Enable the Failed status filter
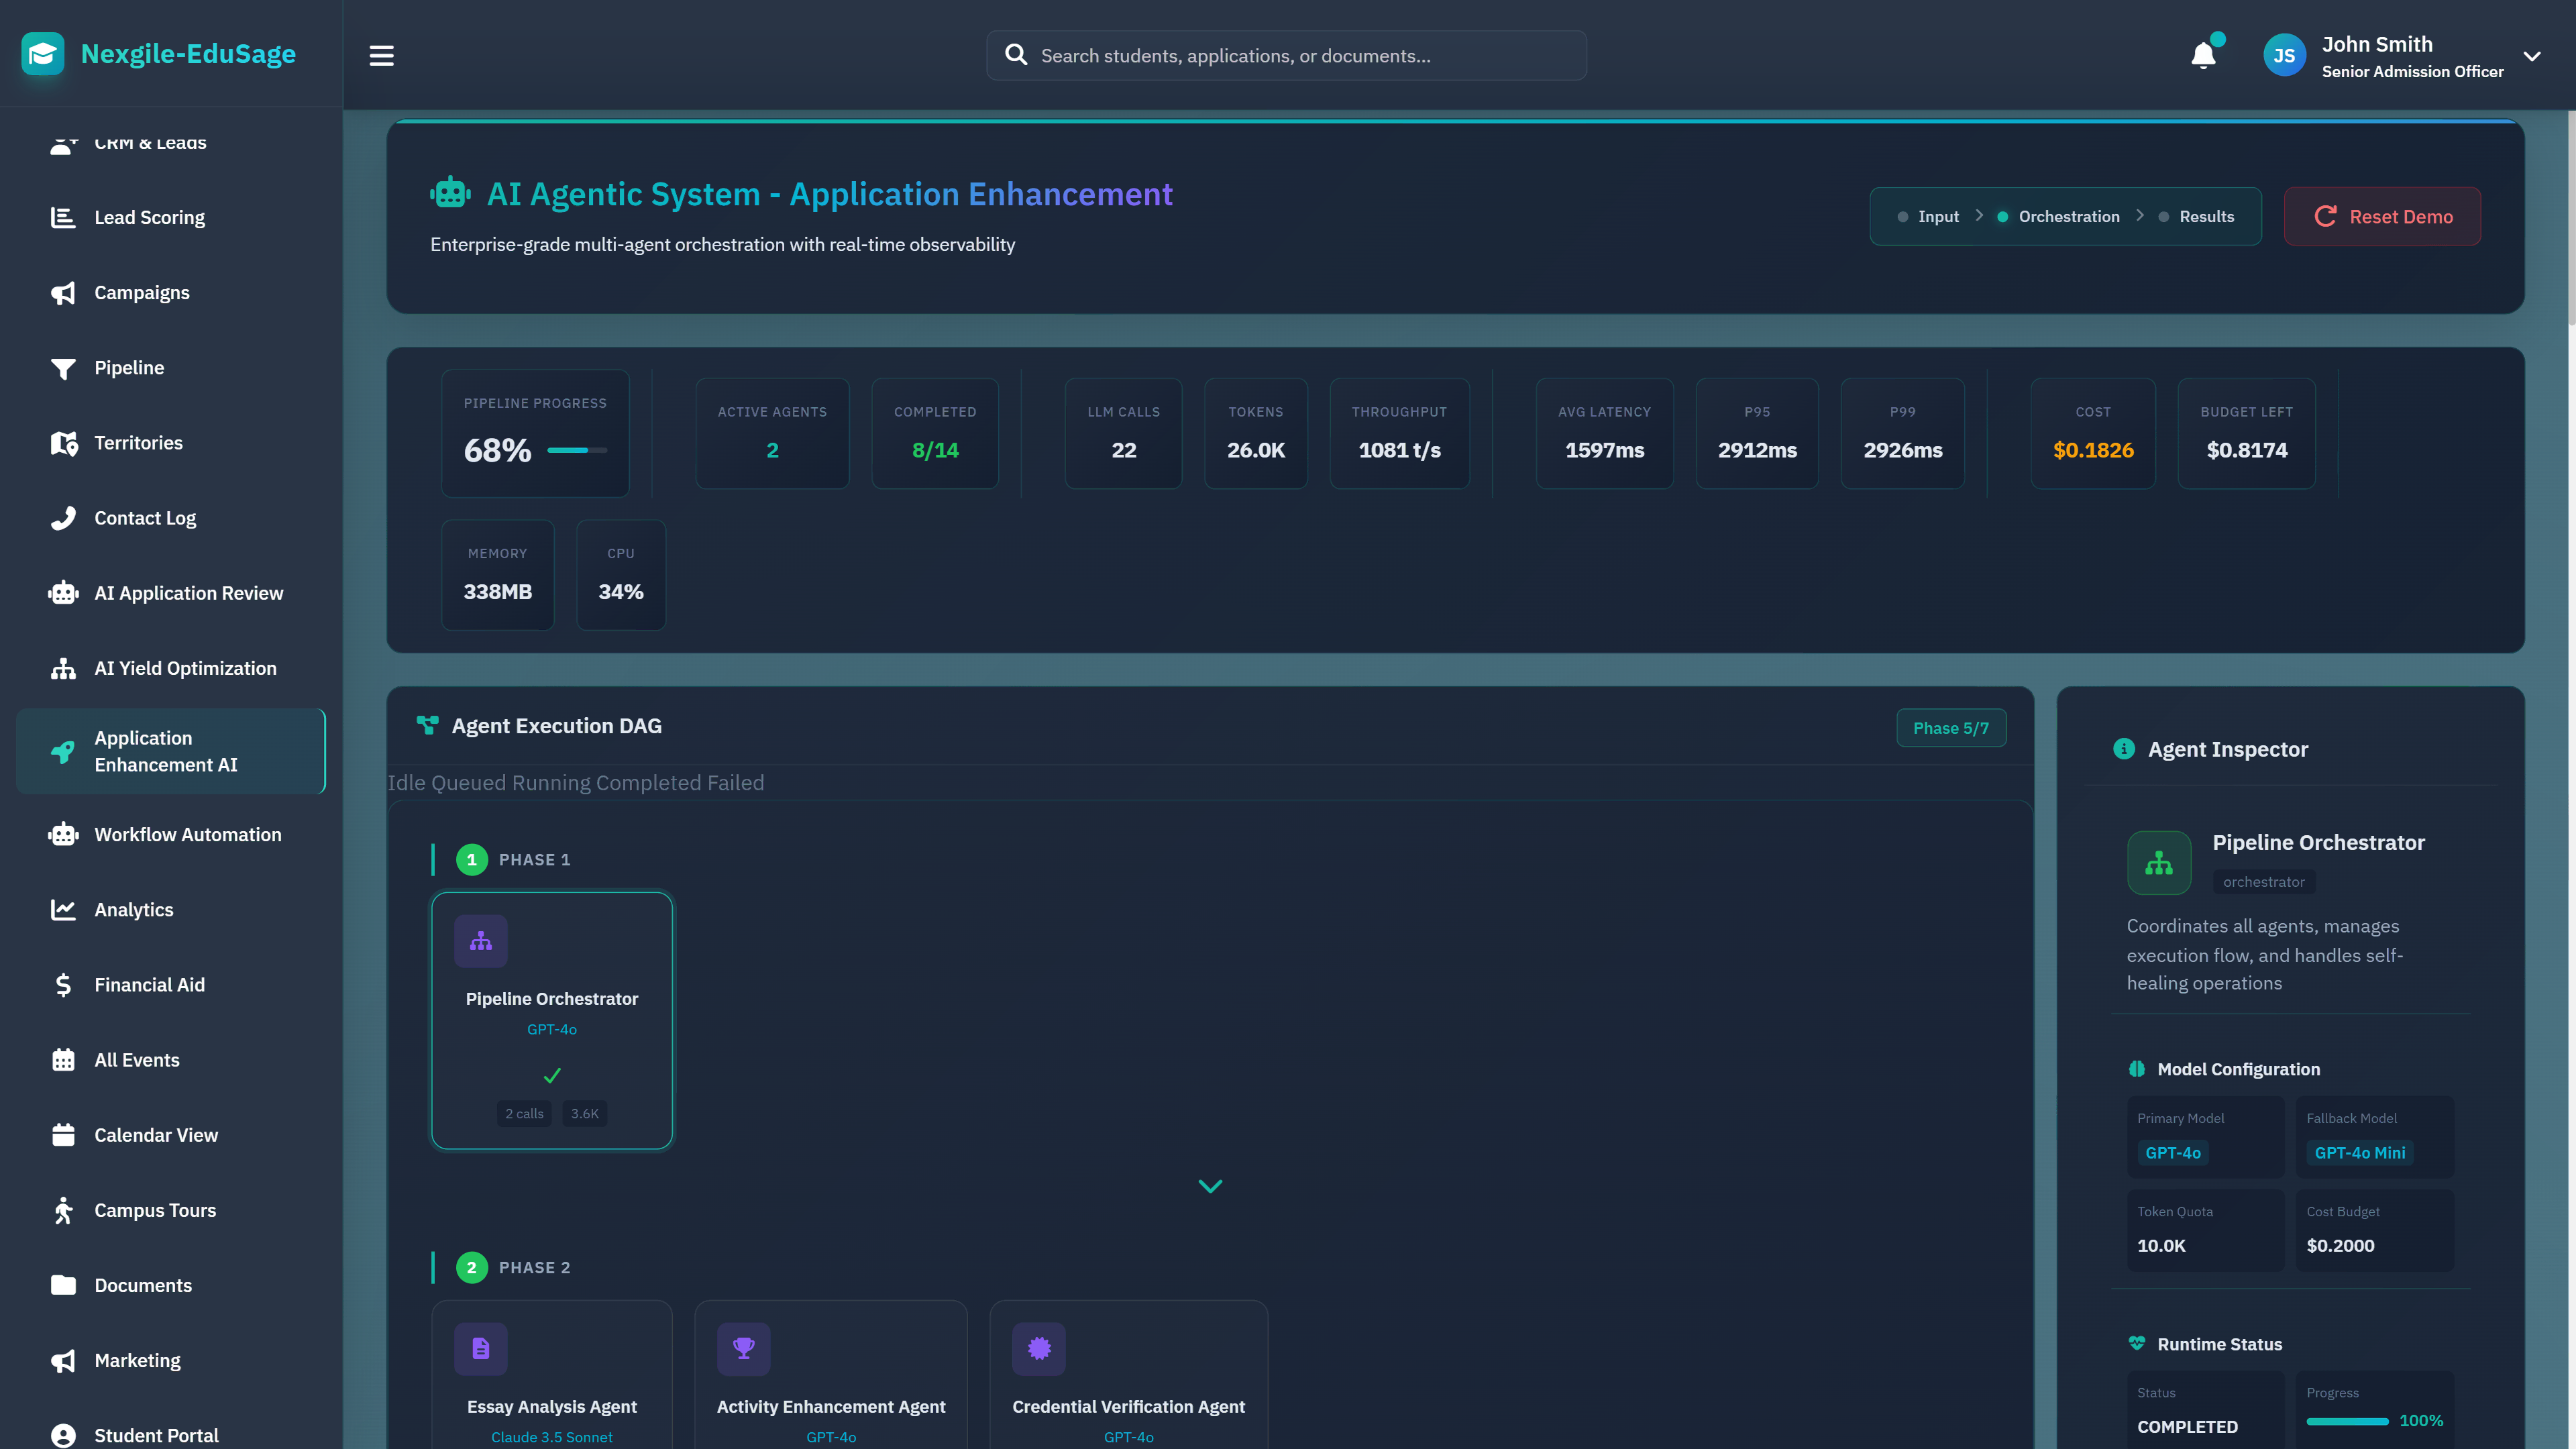 [x=735, y=782]
